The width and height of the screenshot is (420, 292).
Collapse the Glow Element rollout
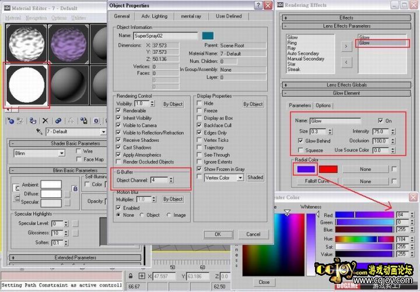[x=346, y=93]
